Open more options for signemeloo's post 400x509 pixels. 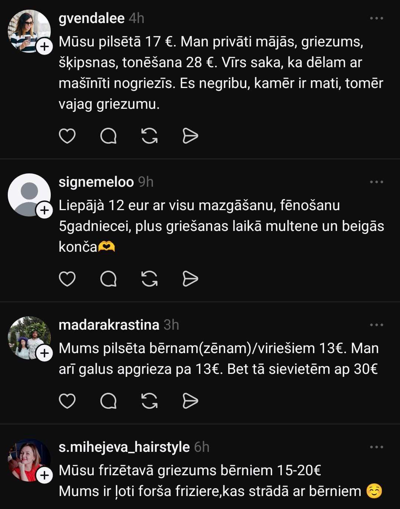pyautogui.click(x=376, y=182)
